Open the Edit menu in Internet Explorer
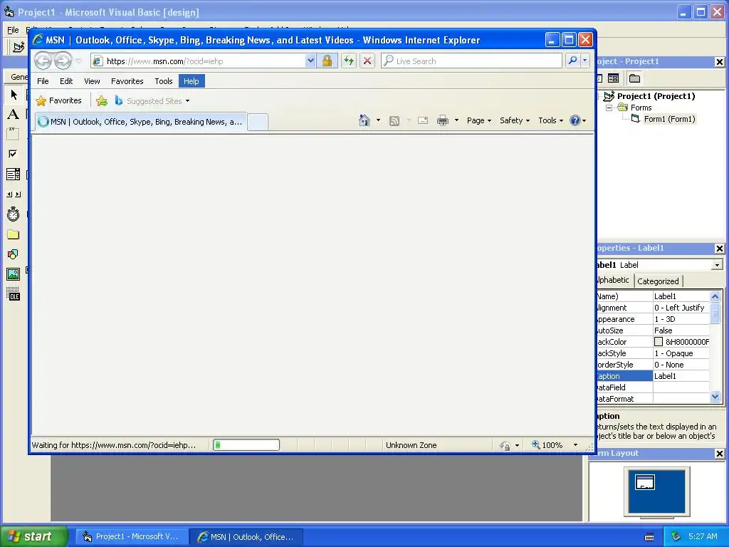Screen dimensions: 729x547 click(x=66, y=81)
